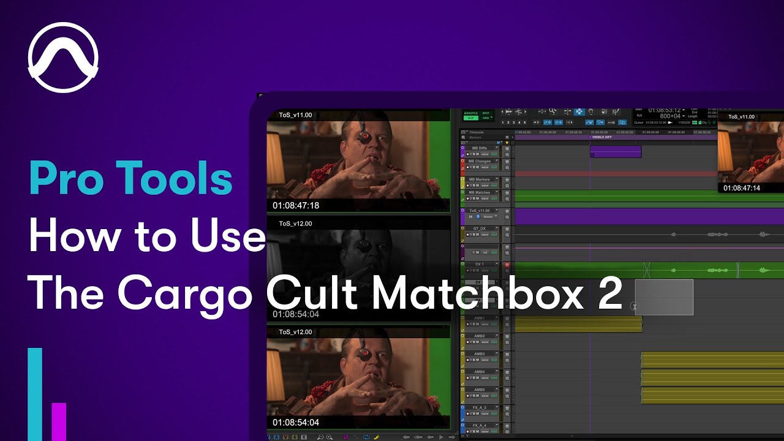Click the MB Changes track name
Image resolution: width=784 pixels, height=441 pixels.
480,161
